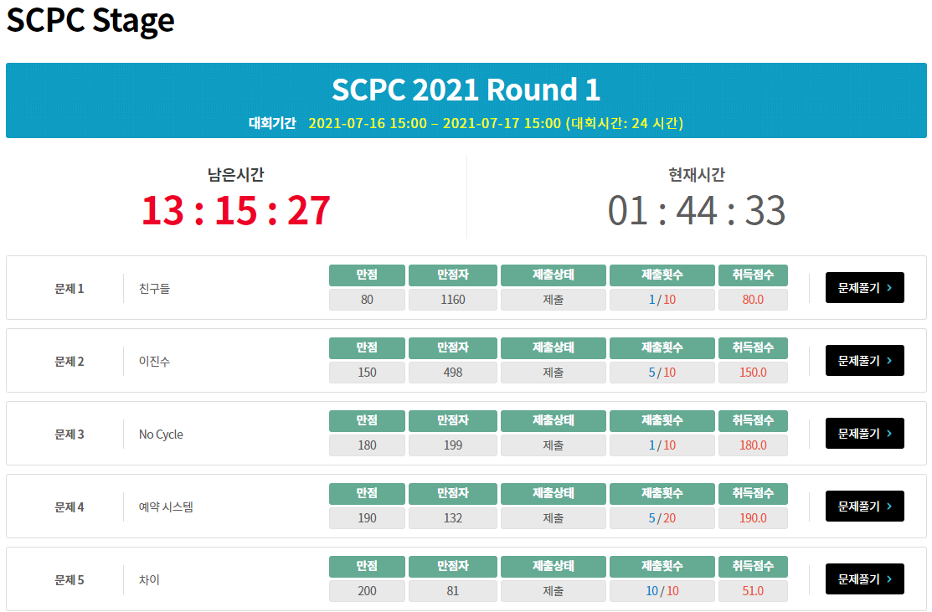Click problem 5 perfect scorers value 81
This screenshot has height=612, width=932.
tap(453, 590)
